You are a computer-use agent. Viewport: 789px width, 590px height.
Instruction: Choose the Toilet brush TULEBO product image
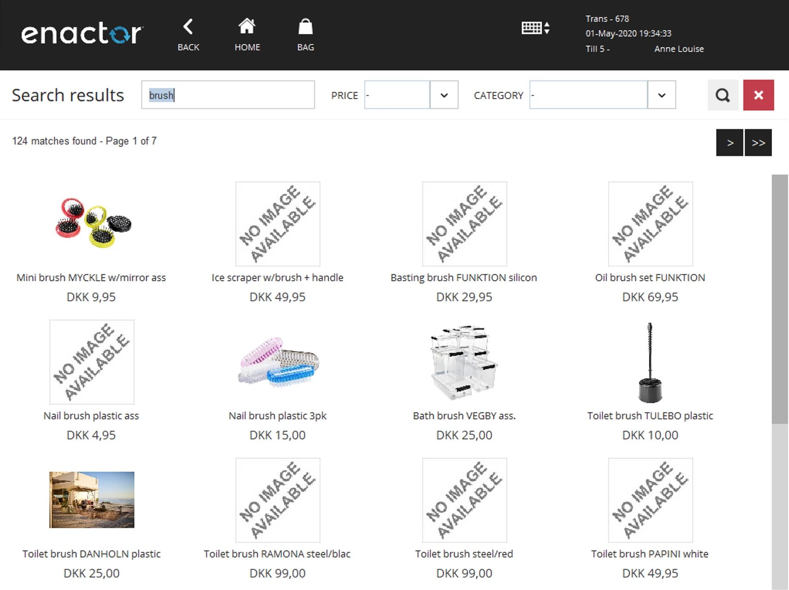coord(650,362)
